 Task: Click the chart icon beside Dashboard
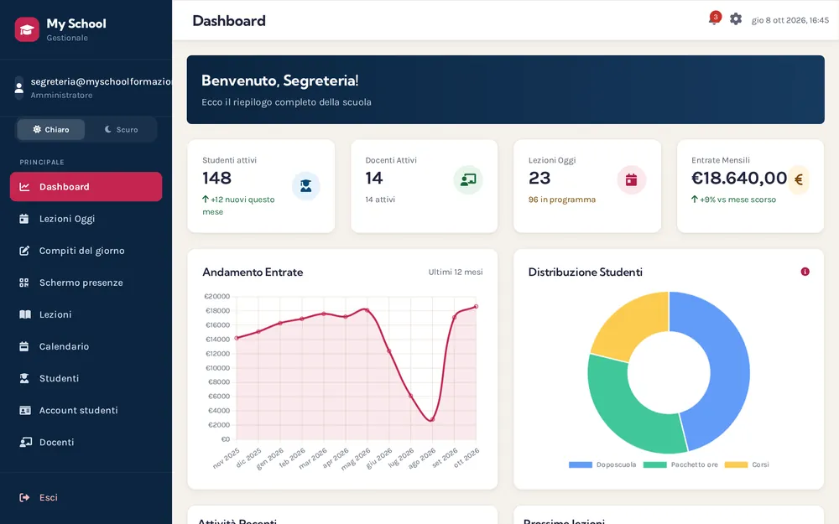tap(24, 187)
